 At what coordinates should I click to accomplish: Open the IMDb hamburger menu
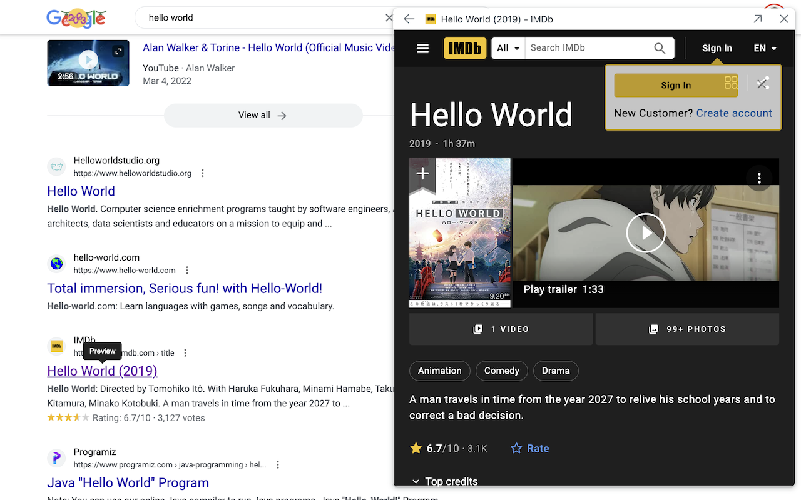pos(422,48)
